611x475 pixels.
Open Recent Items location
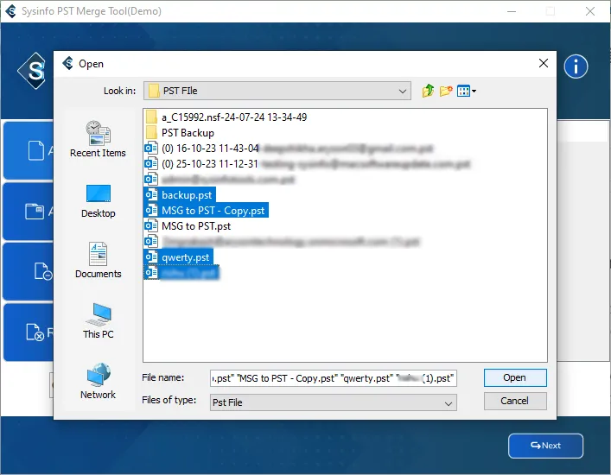point(98,139)
